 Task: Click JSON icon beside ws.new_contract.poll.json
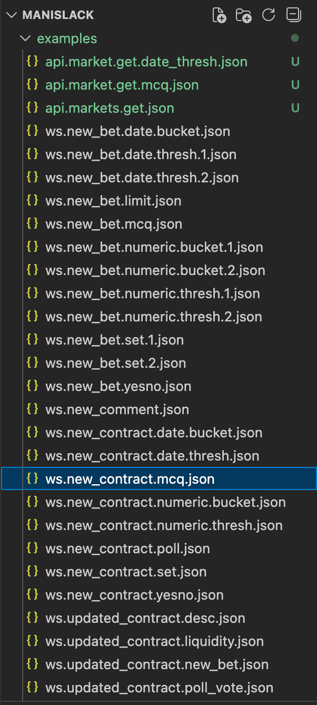point(32,549)
